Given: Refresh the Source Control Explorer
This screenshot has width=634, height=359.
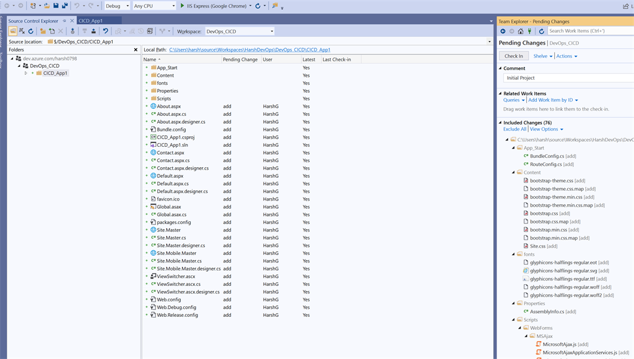Looking at the screenshot, I should 30,30.
